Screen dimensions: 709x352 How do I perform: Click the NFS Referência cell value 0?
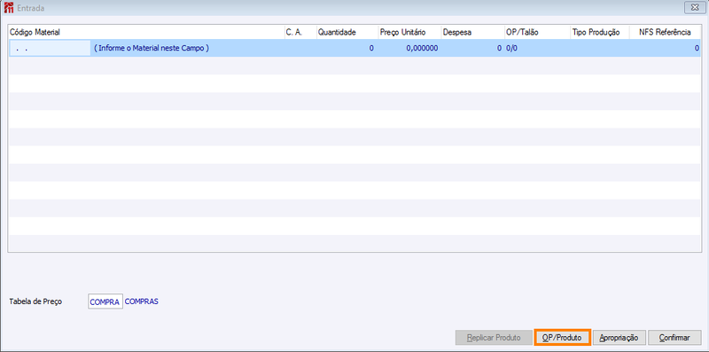(x=666, y=48)
